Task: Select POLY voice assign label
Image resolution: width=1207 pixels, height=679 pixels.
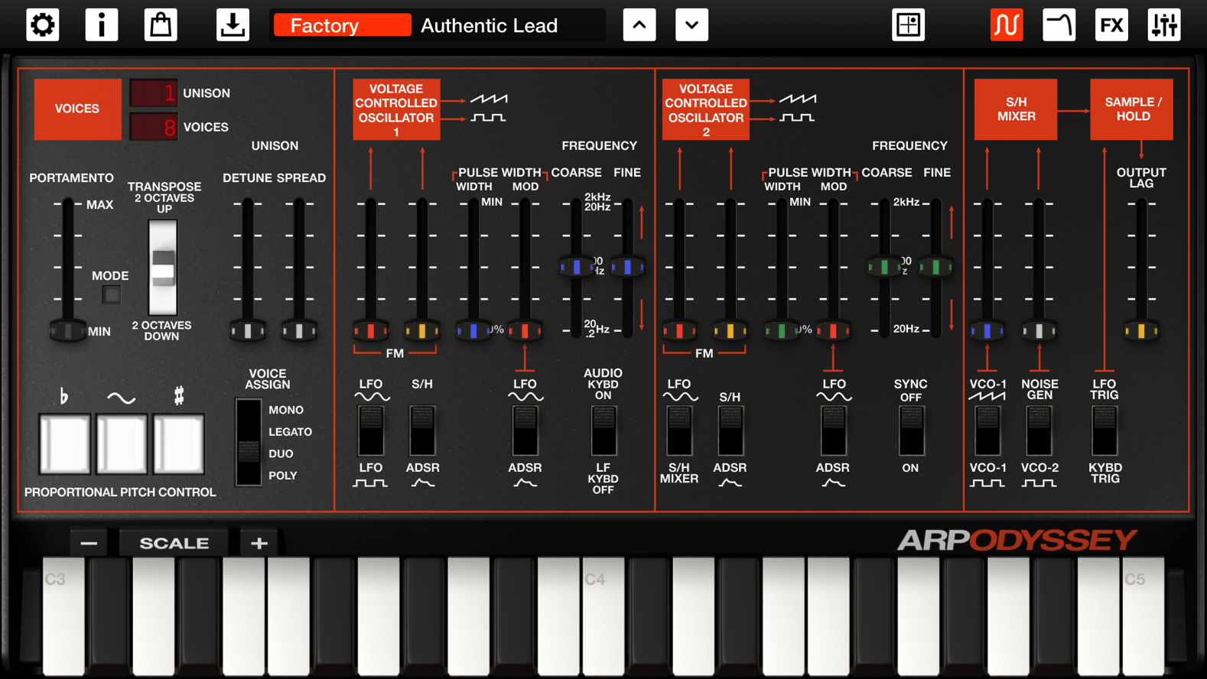Action: point(283,475)
